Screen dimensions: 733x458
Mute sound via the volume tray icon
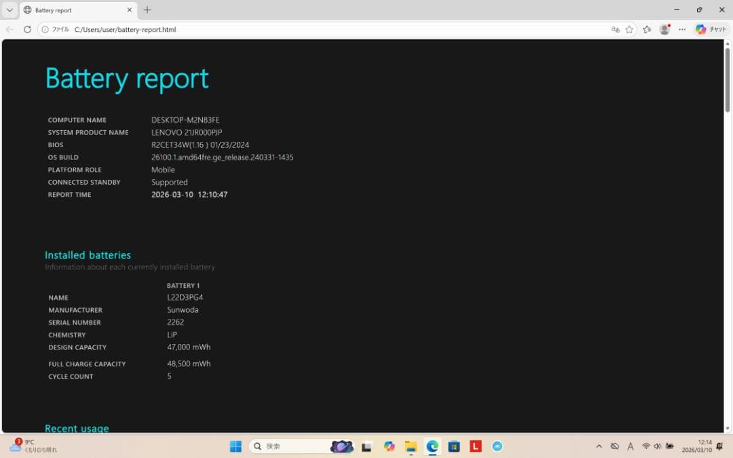click(657, 446)
